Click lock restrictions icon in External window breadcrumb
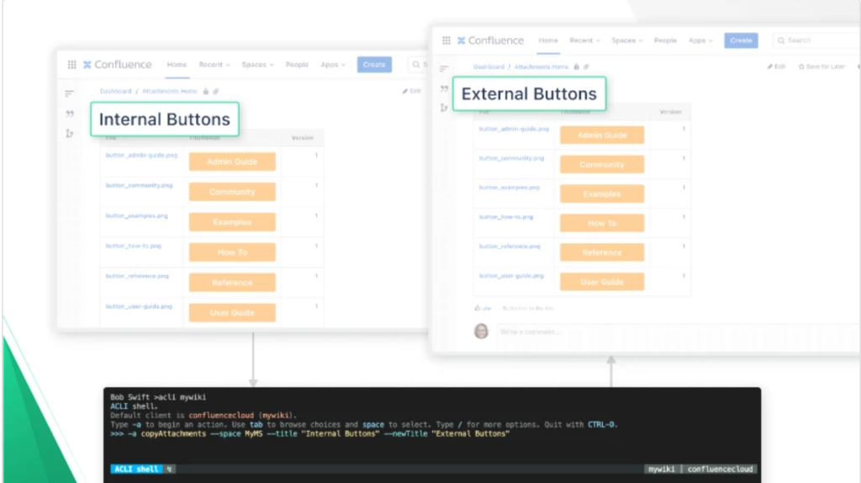The height and width of the screenshot is (483, 861). tap(576, 66)
